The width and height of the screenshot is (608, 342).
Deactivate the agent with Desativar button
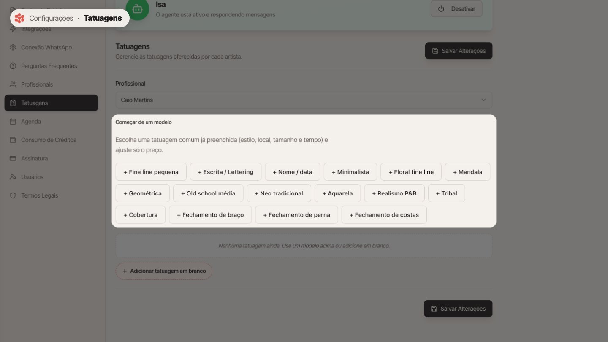456,9
